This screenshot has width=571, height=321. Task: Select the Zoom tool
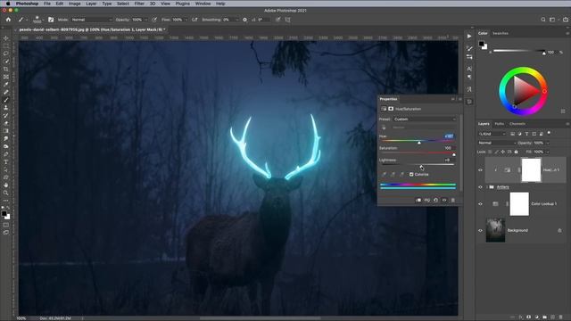point(6,193)
